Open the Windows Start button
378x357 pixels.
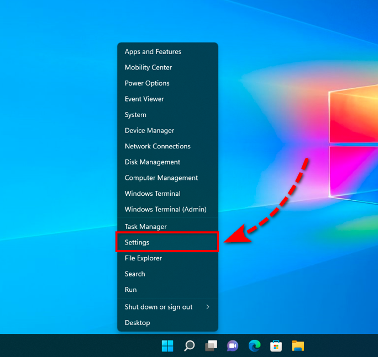[x=167, y=345]
